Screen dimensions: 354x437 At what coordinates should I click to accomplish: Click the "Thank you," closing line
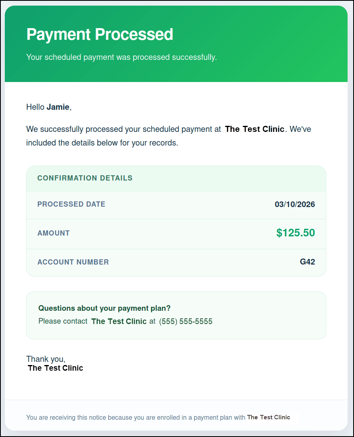click(x=46, y=359)
